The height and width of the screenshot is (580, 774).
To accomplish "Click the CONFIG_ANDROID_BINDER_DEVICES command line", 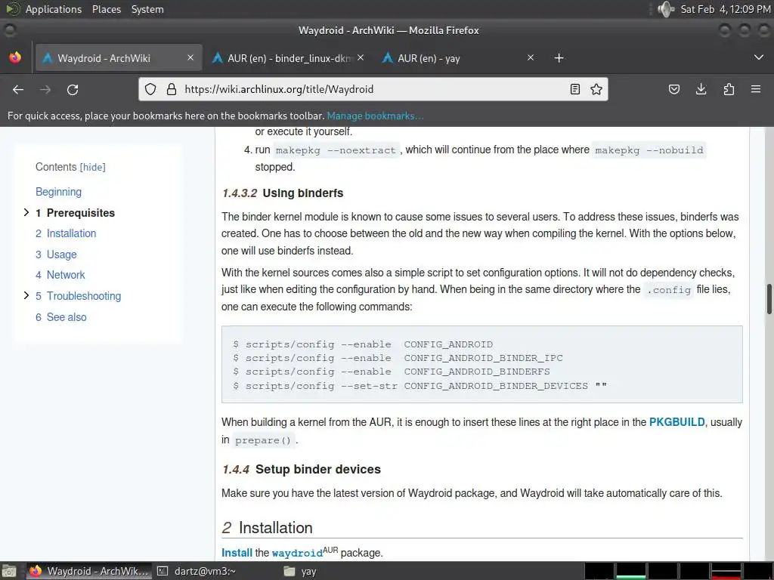I will (420, 386).
